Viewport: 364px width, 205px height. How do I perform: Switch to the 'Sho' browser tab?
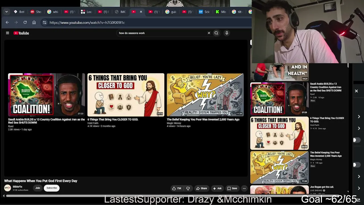(x=36, y=12)
